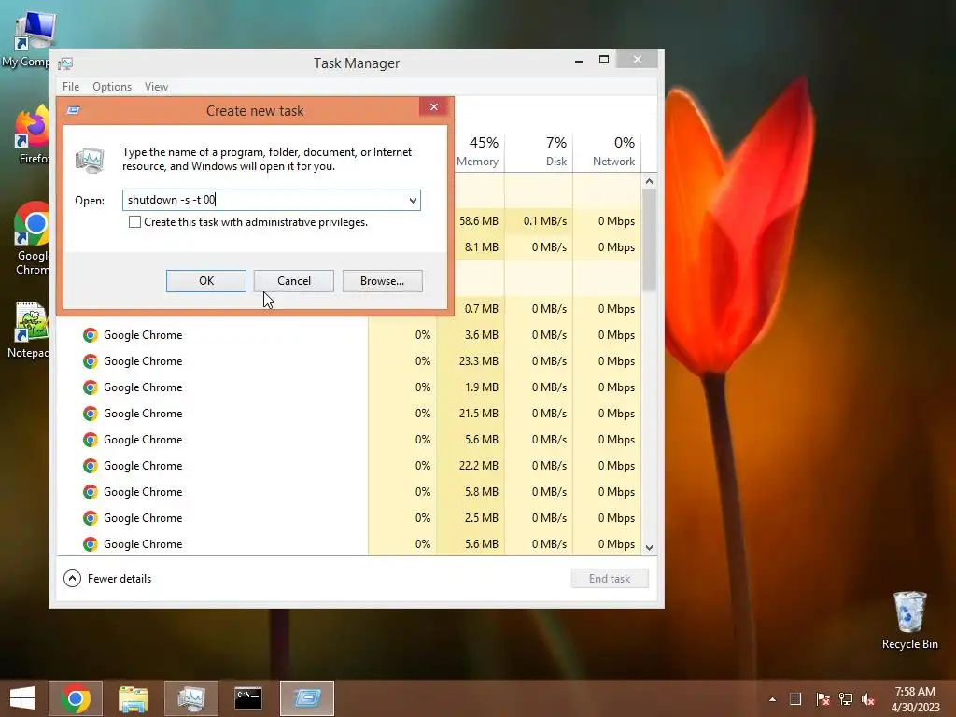Open the Action Center flag icon
The image size is (956, 717).
pos(822,698)
